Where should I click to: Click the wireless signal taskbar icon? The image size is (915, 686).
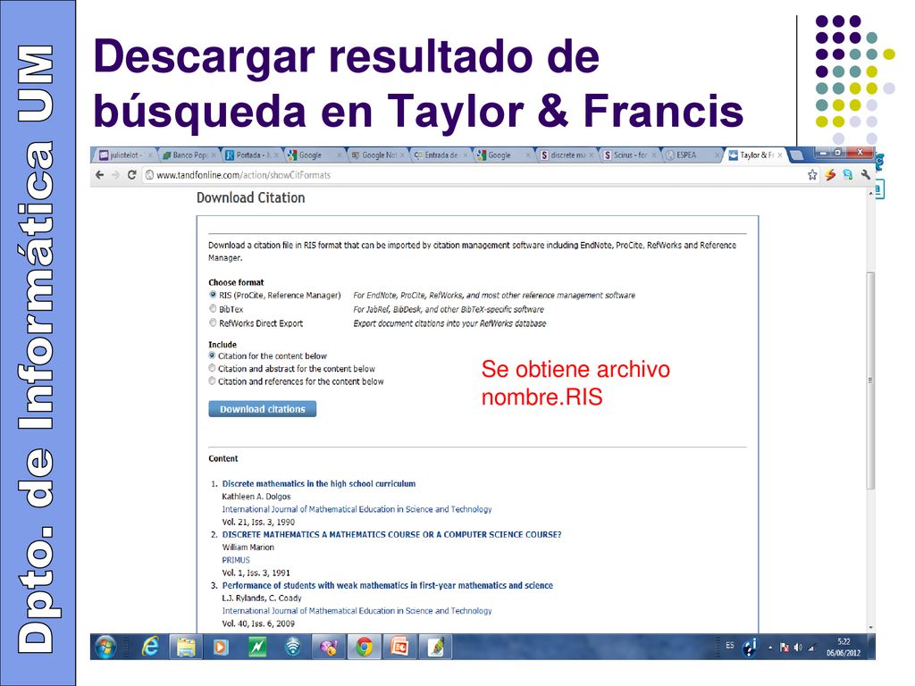click(x=293, y=647)
